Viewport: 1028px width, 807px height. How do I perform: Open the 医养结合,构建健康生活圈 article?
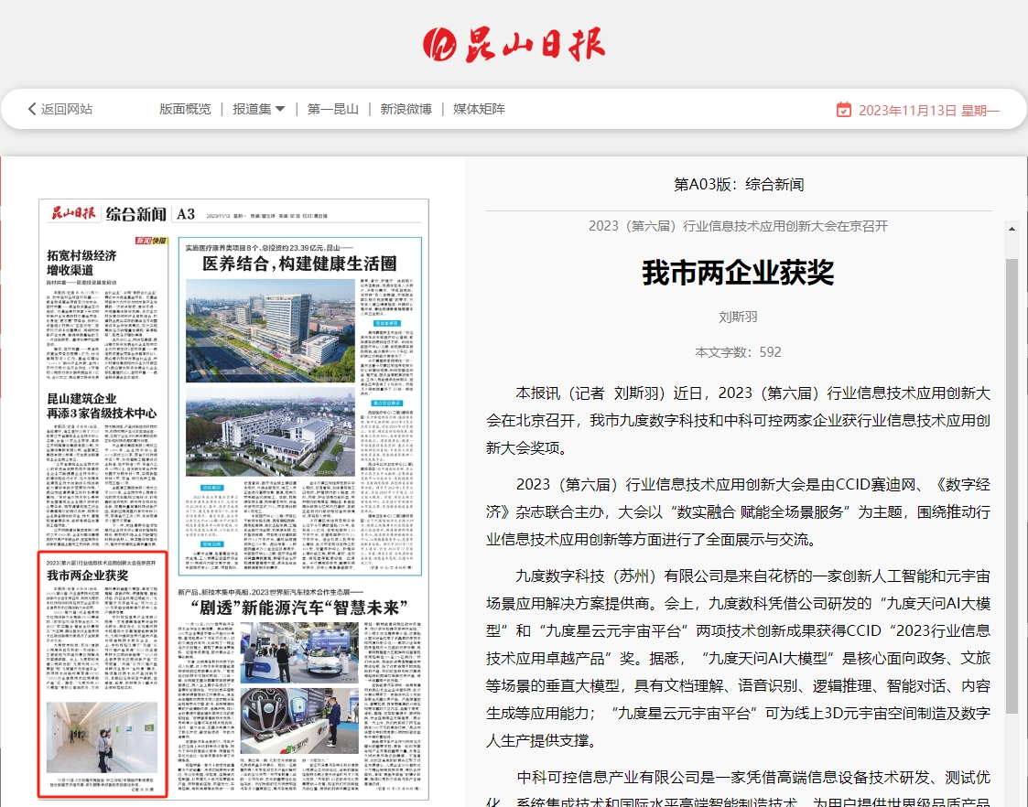299,264
